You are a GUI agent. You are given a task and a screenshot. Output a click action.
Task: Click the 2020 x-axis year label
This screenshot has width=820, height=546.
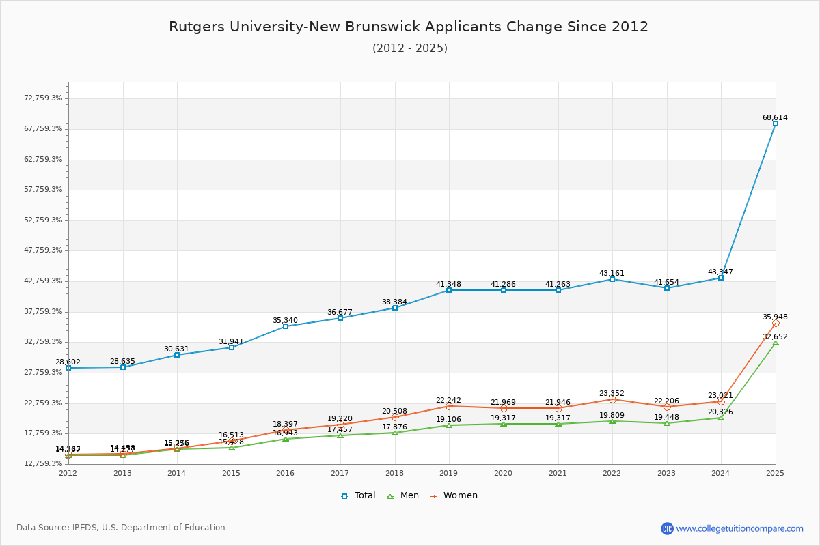tap(504, 473)
